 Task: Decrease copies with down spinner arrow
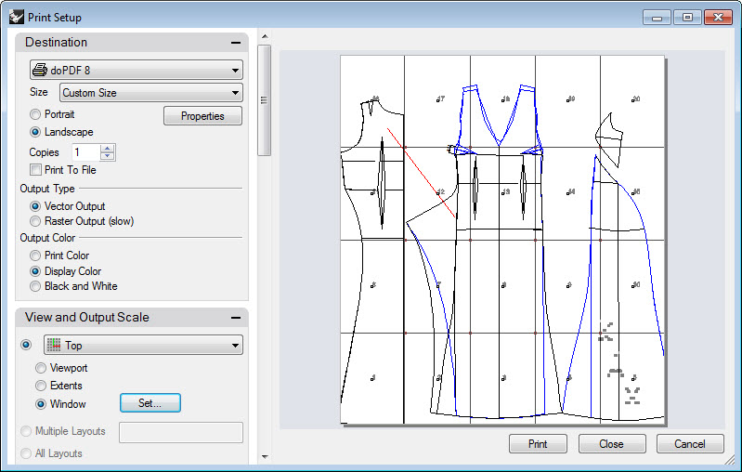point(108,156)
